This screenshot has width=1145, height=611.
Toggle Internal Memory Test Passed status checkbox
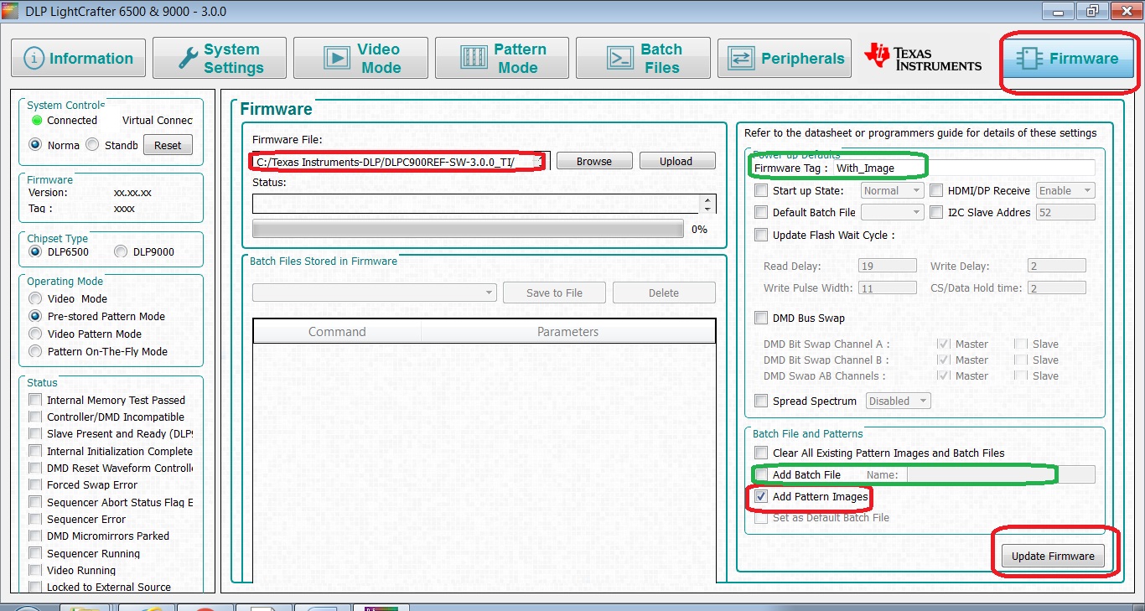pyautogui.click(x=35, y=400)
